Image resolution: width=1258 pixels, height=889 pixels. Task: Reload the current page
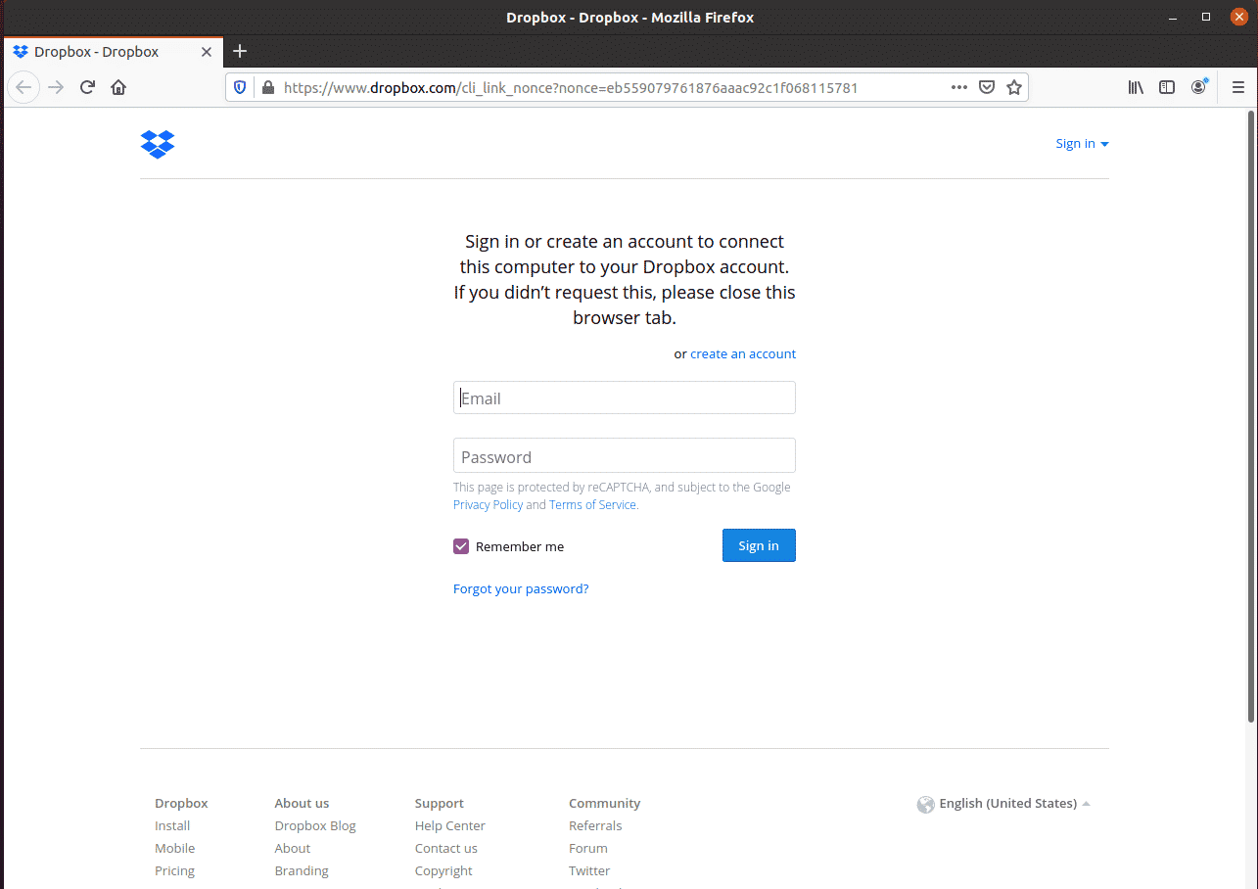coord(87,87)
